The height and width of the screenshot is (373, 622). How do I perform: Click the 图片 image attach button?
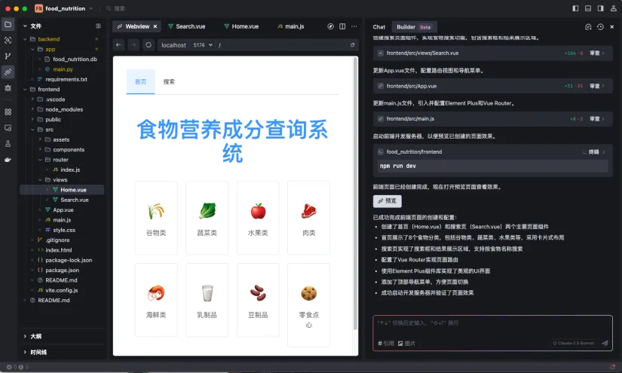coord(406,344)
